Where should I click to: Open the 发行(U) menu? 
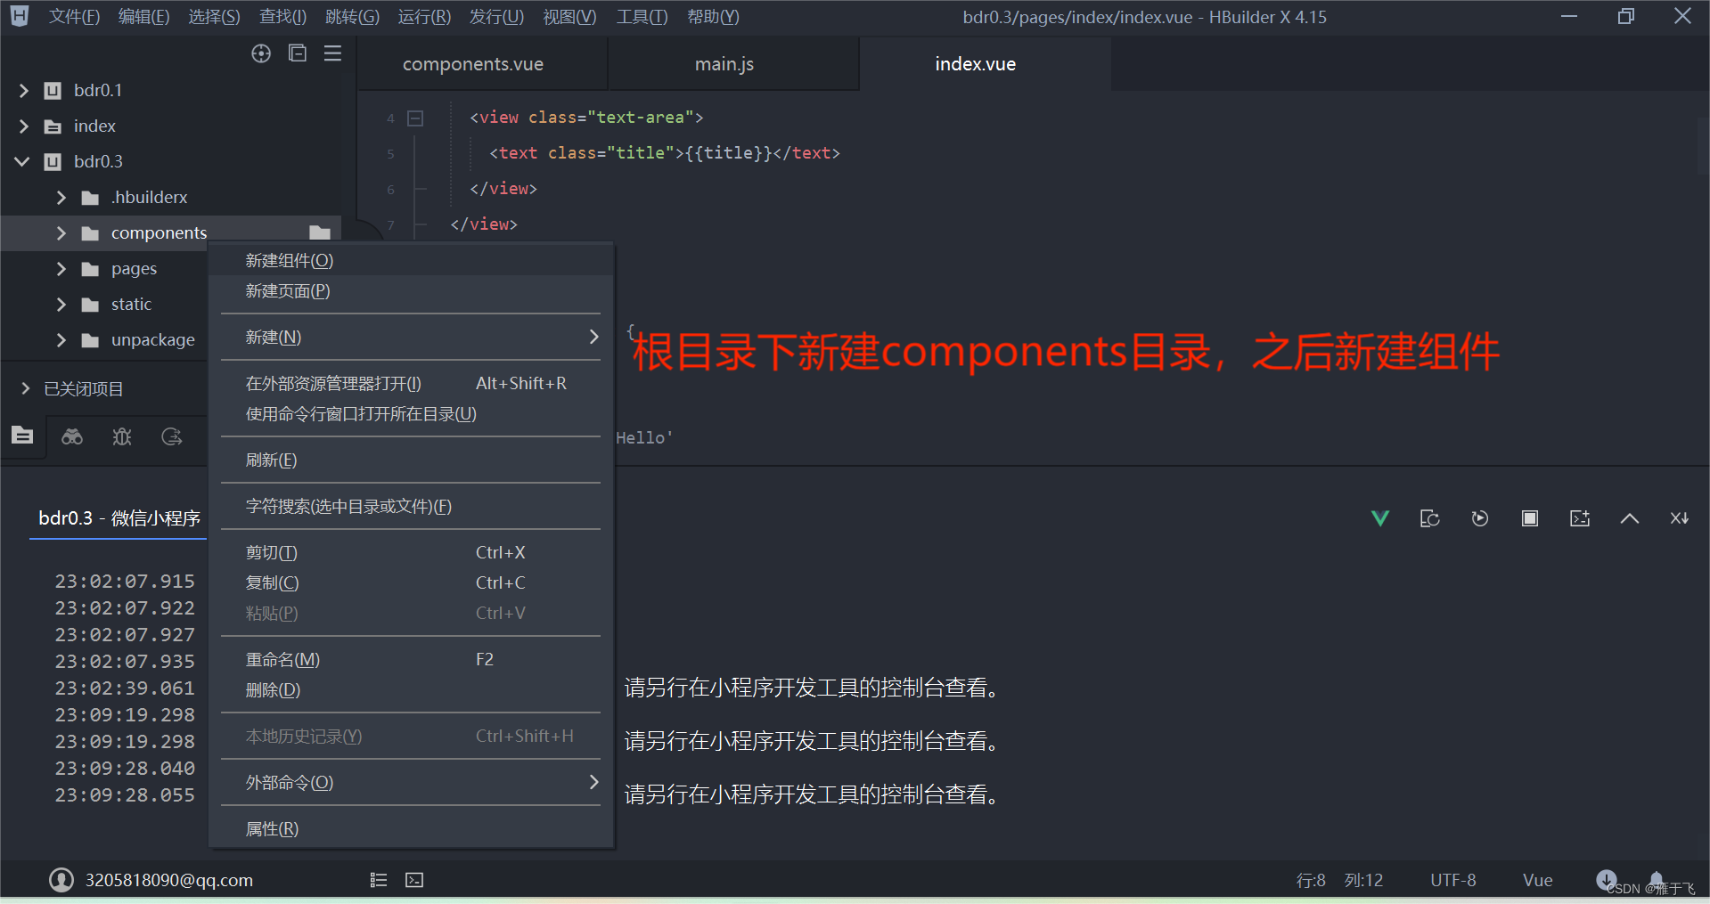click(x=496, y=17)
